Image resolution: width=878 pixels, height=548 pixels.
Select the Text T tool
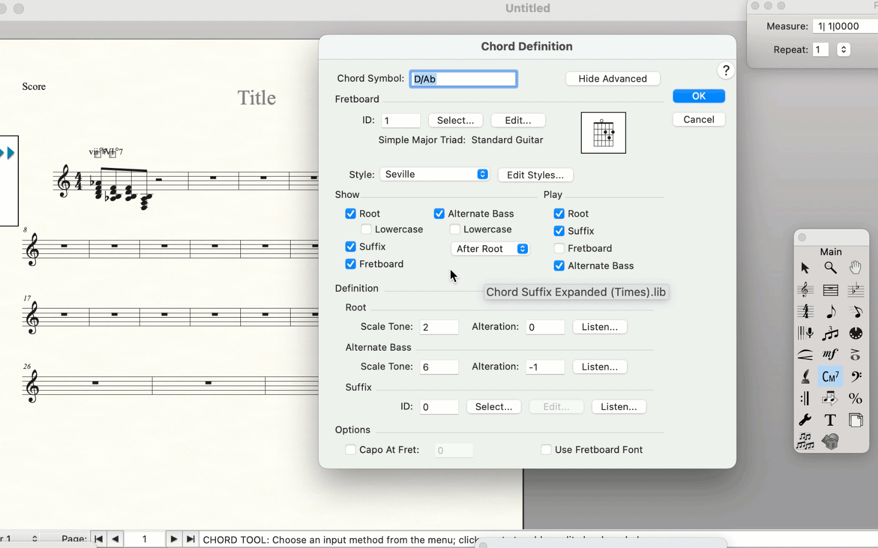(x=830, y=420)
